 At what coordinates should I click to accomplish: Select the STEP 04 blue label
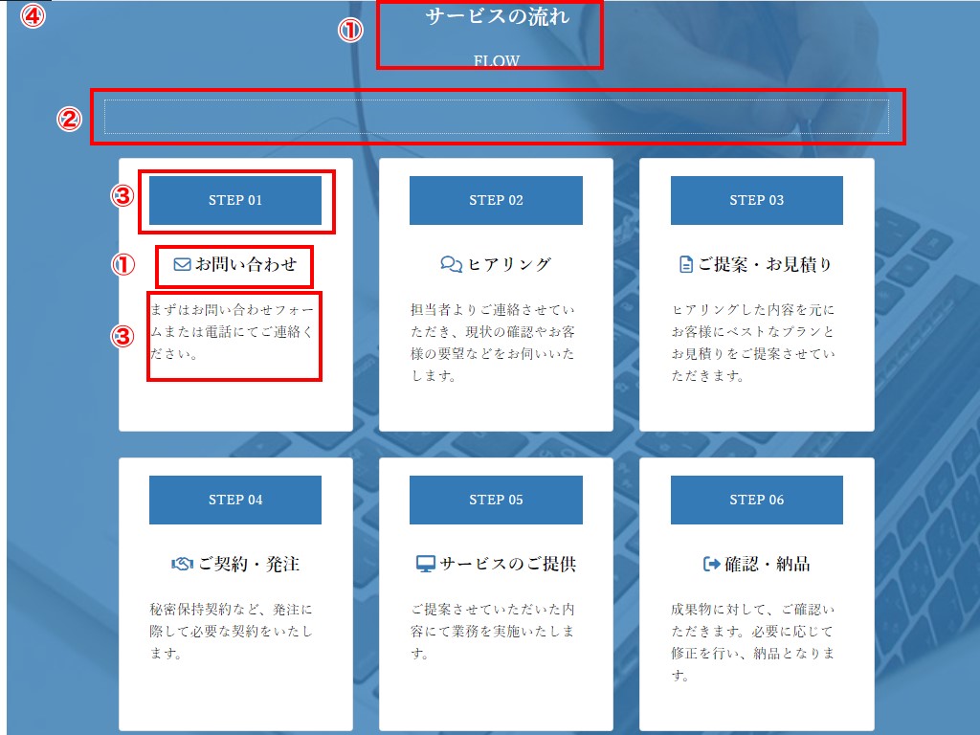235,500
